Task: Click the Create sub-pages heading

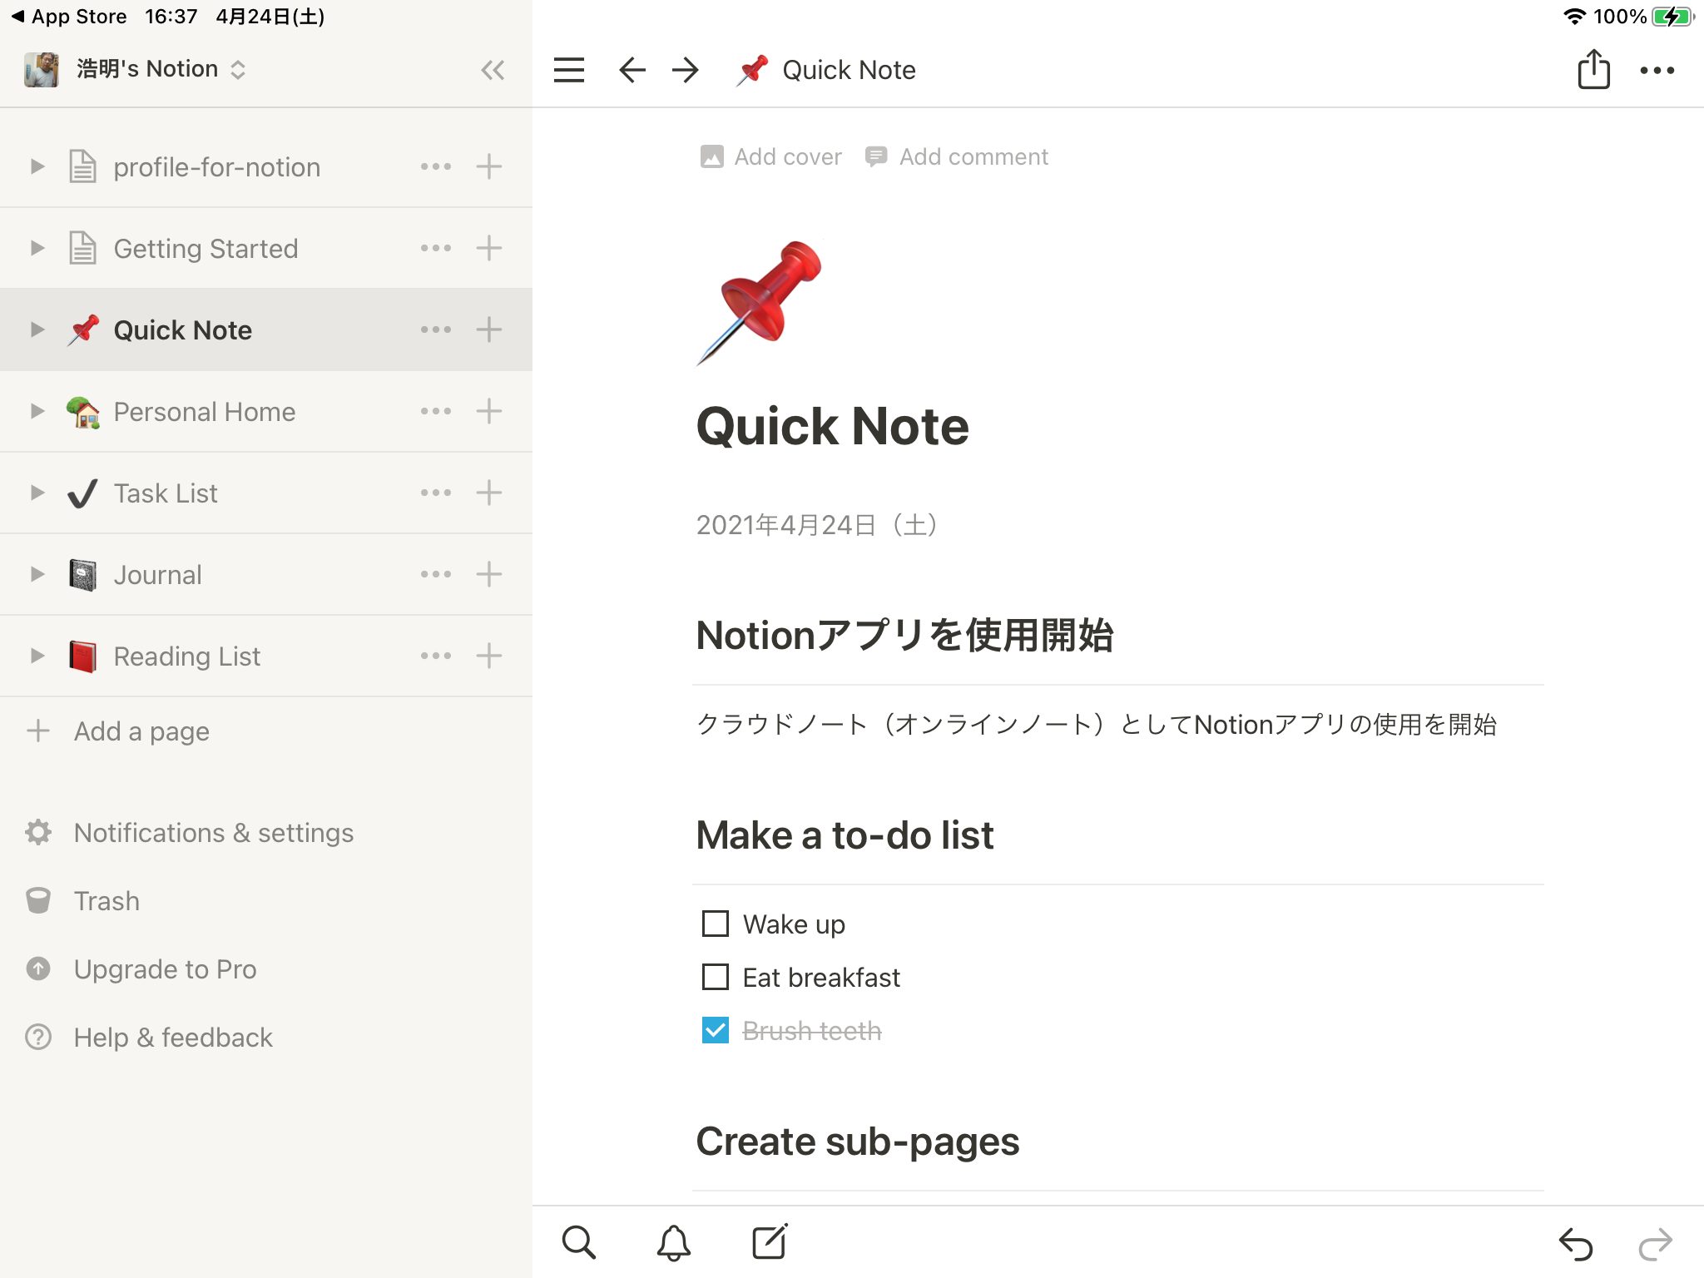Action: (x=857, y=1141)
